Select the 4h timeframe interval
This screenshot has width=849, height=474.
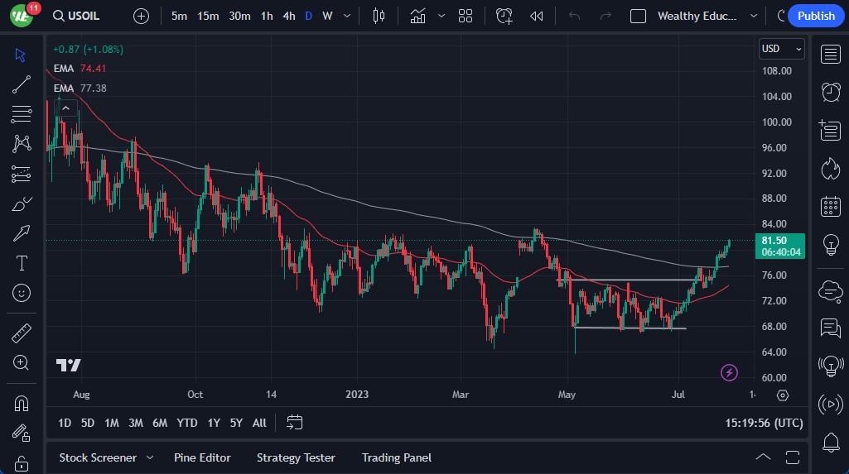(x=288, y=16)
